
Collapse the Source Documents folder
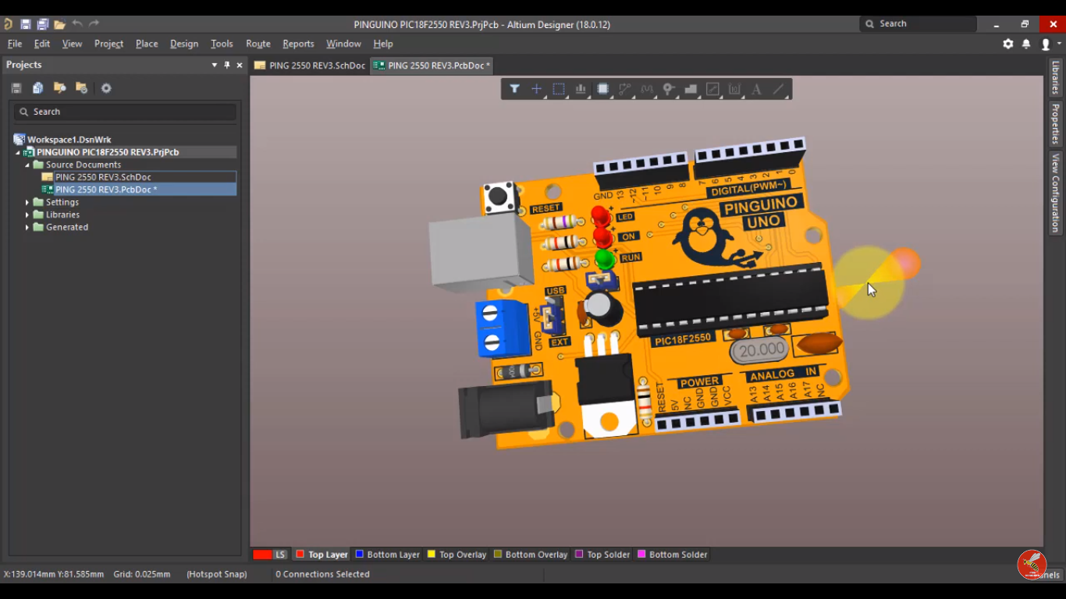click(27, 165)
